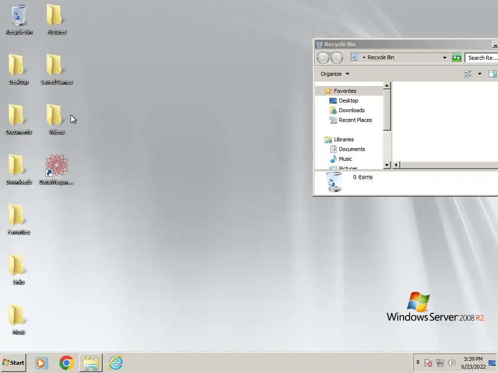Open Downloads under Favorites
Screen dimensions: 498x373
coord(352,110)
